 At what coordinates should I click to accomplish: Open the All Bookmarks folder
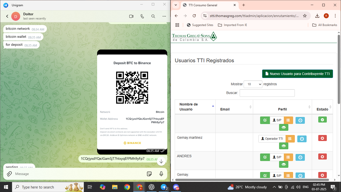[x=325, y=25]
